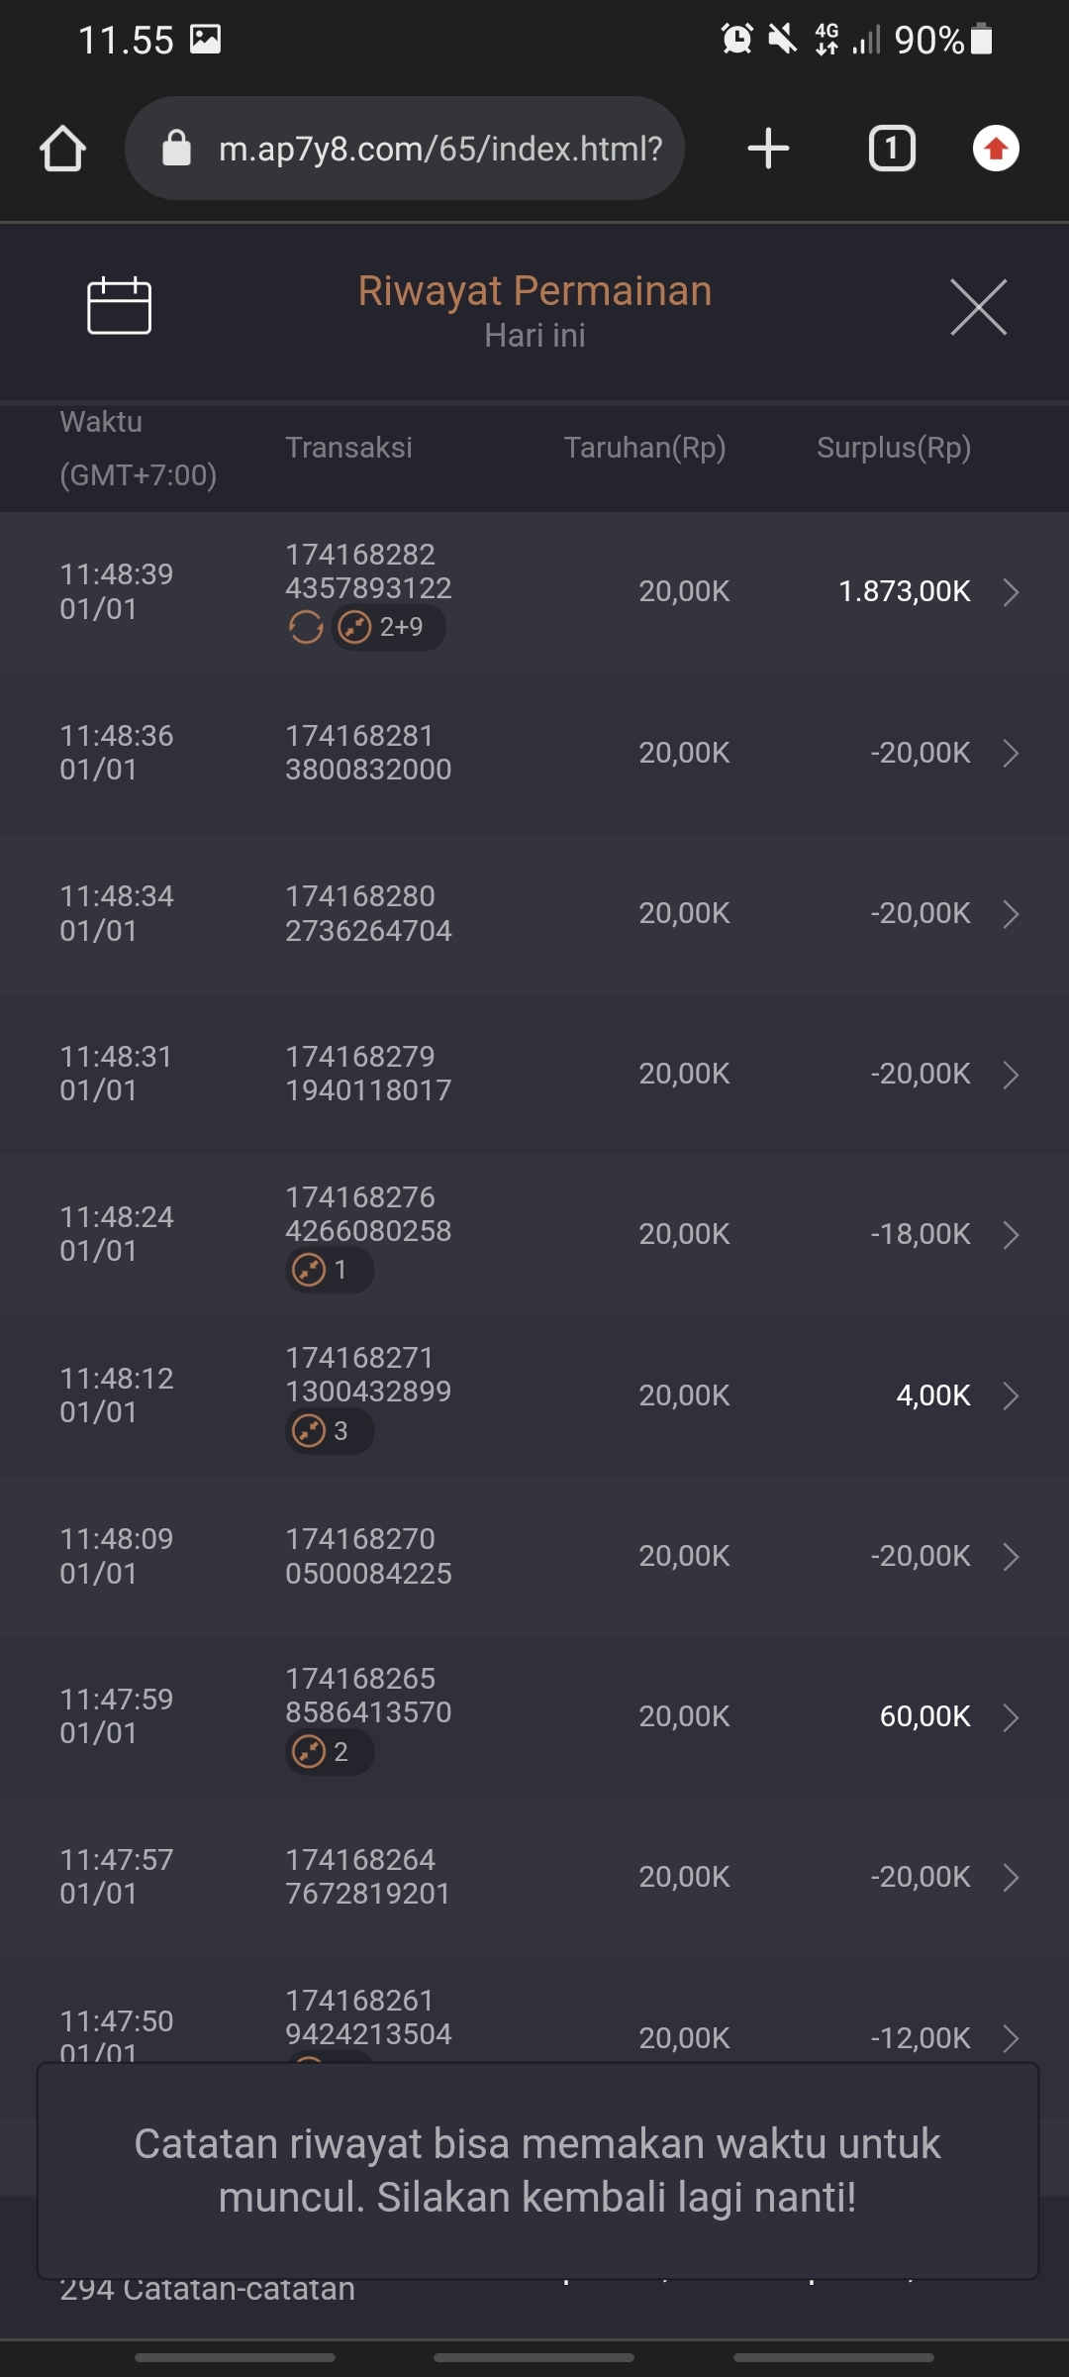Dismiss the Catatan riwayat notification message

click(536, 2170)
